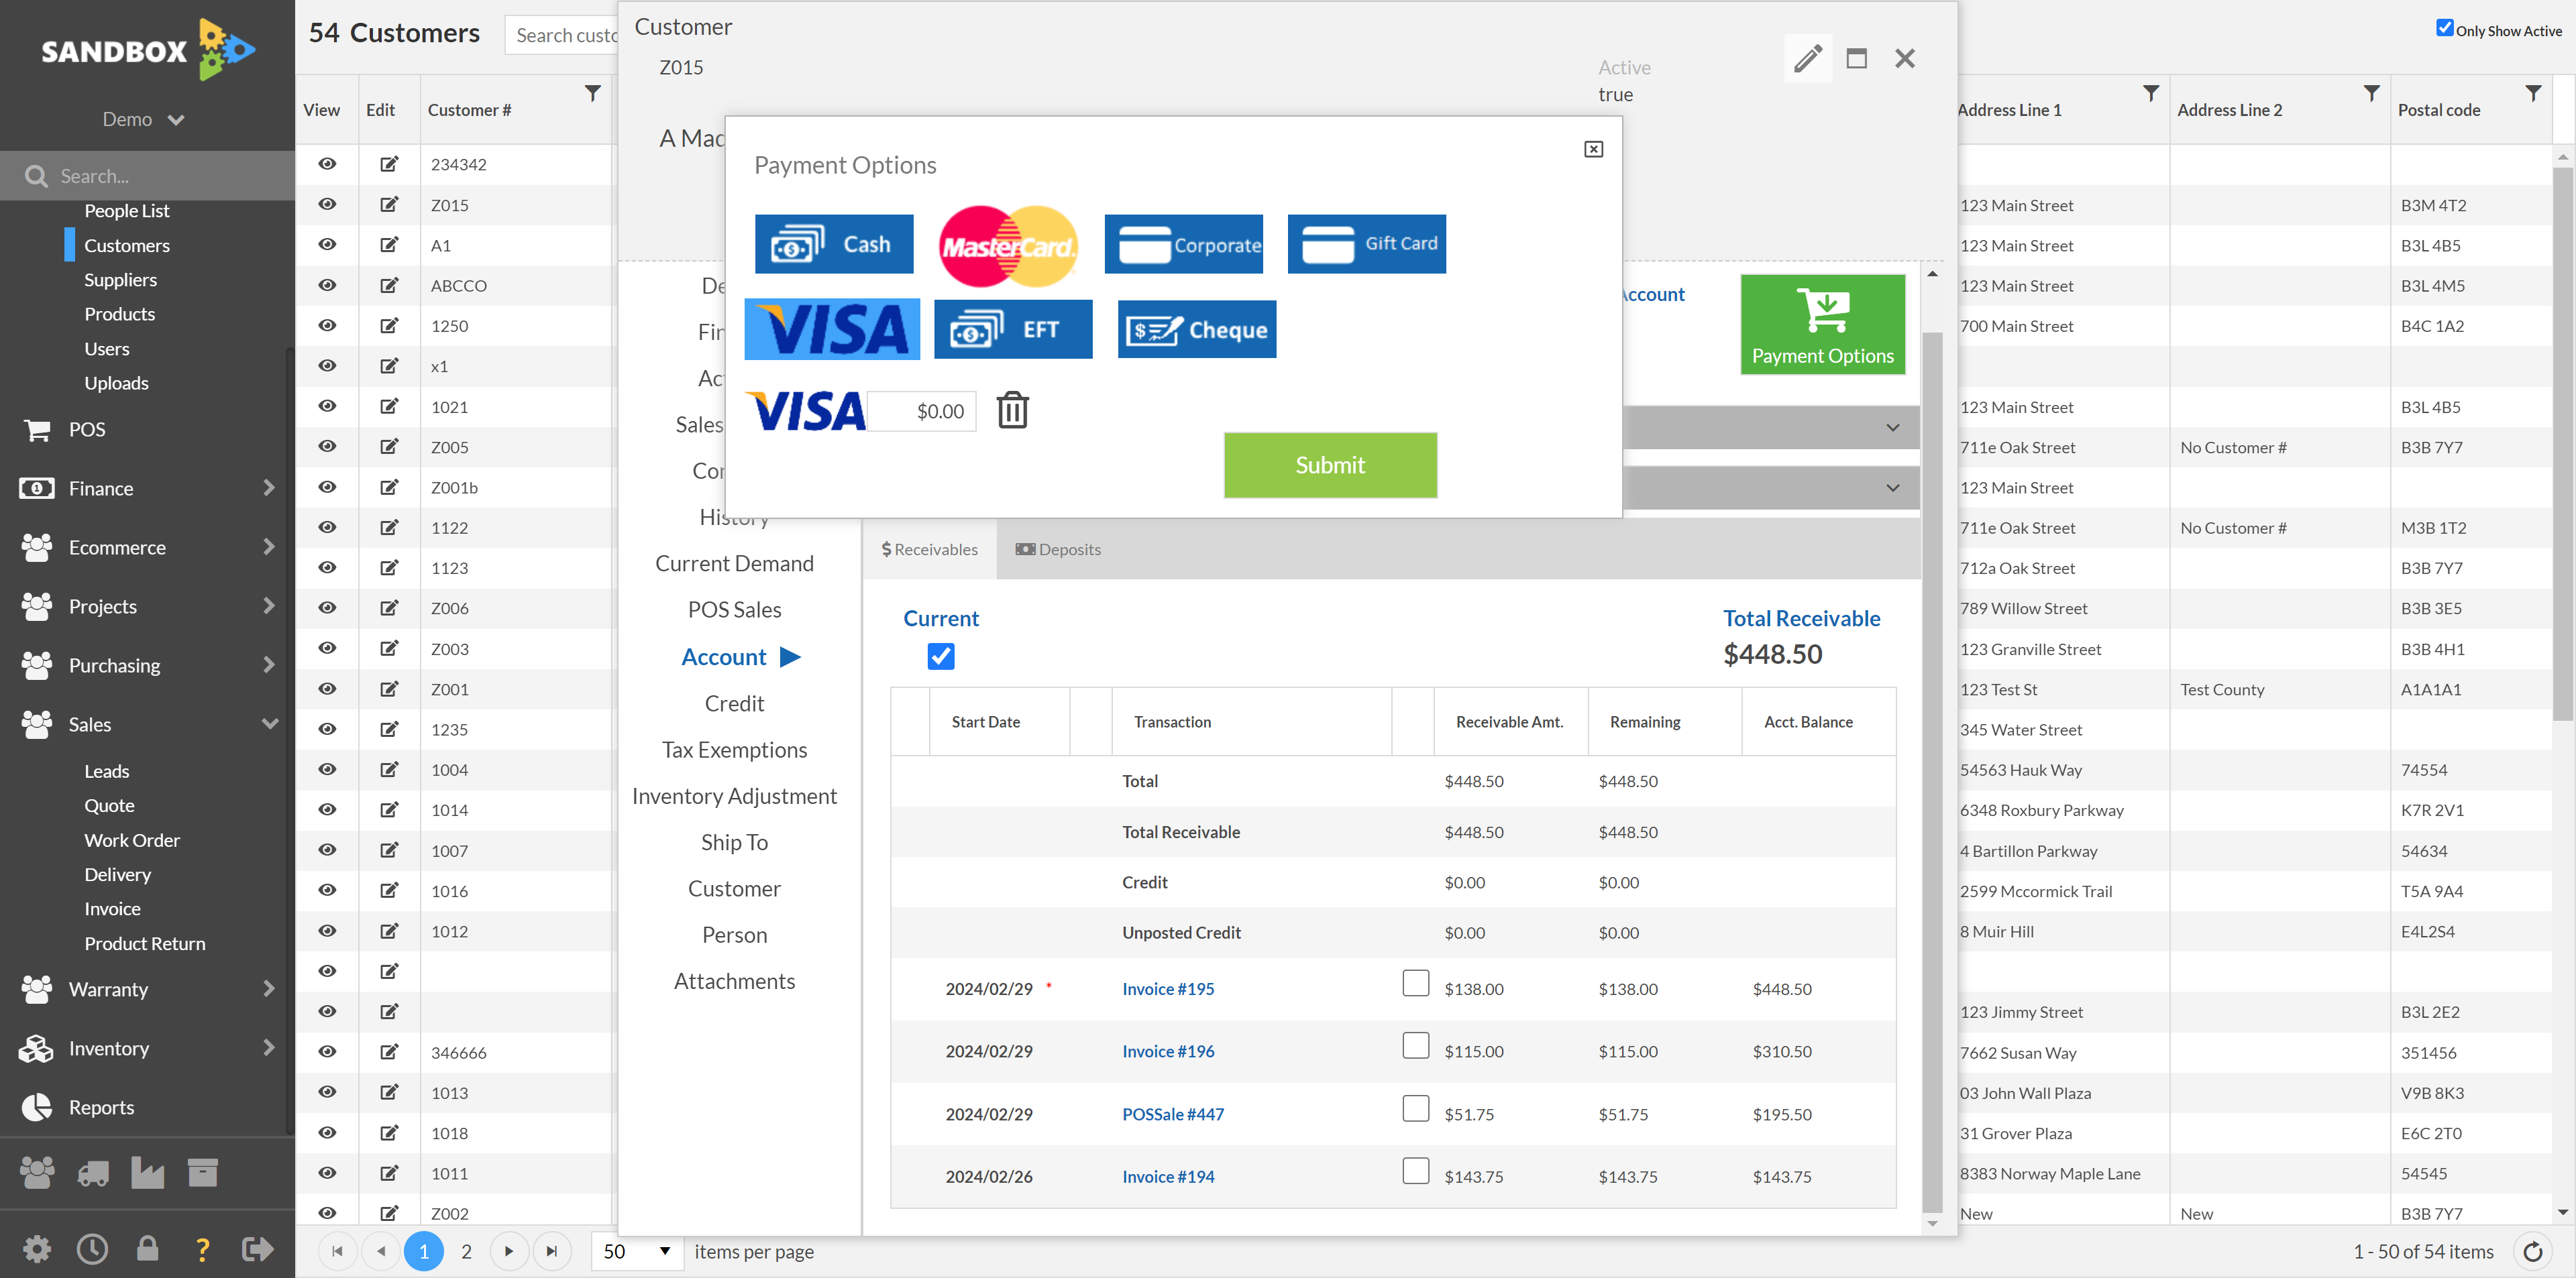Open the Tax Exemptions section
The image size is (2576, 1278).
(734, 750)
